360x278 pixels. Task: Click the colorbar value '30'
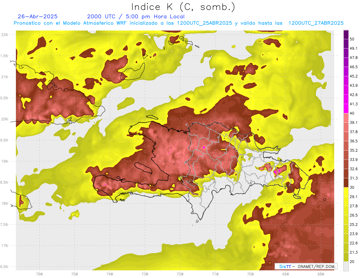[x=352, y=187]
